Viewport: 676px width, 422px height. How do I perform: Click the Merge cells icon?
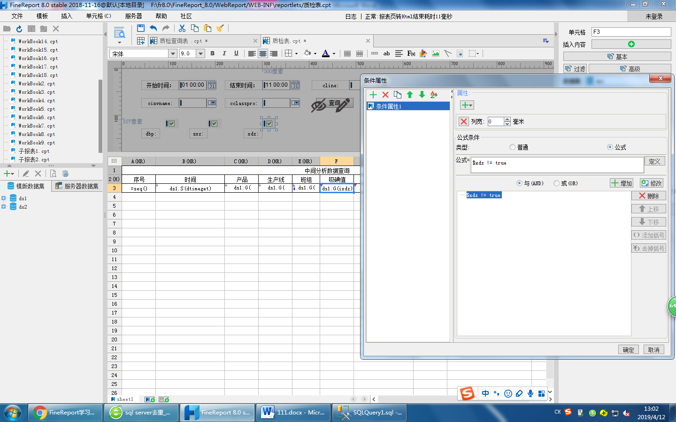coord(347,53)
